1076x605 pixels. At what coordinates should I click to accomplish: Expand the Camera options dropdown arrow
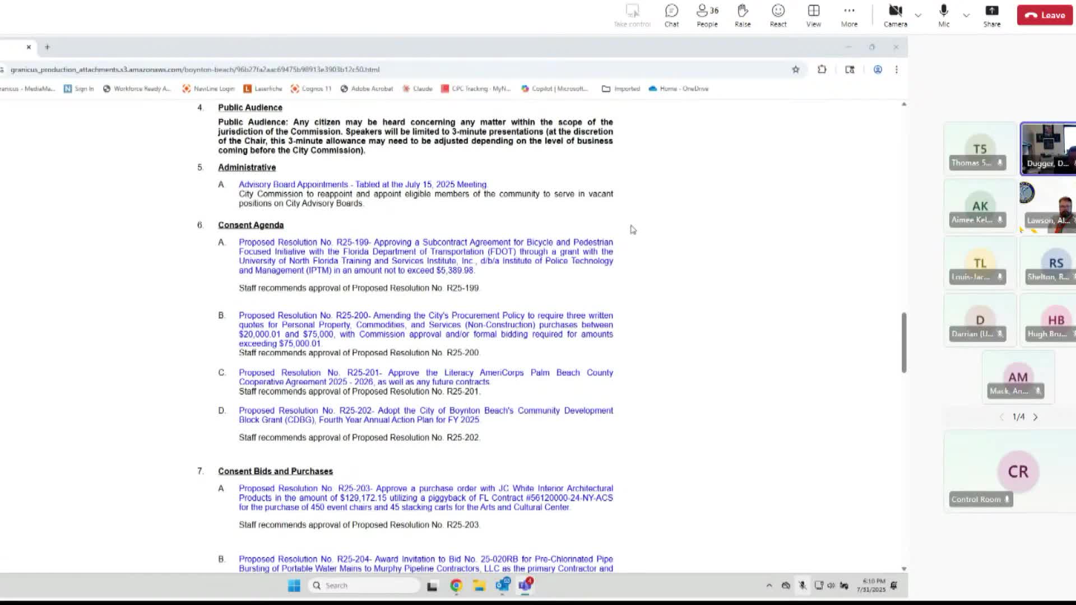[918, 15]
